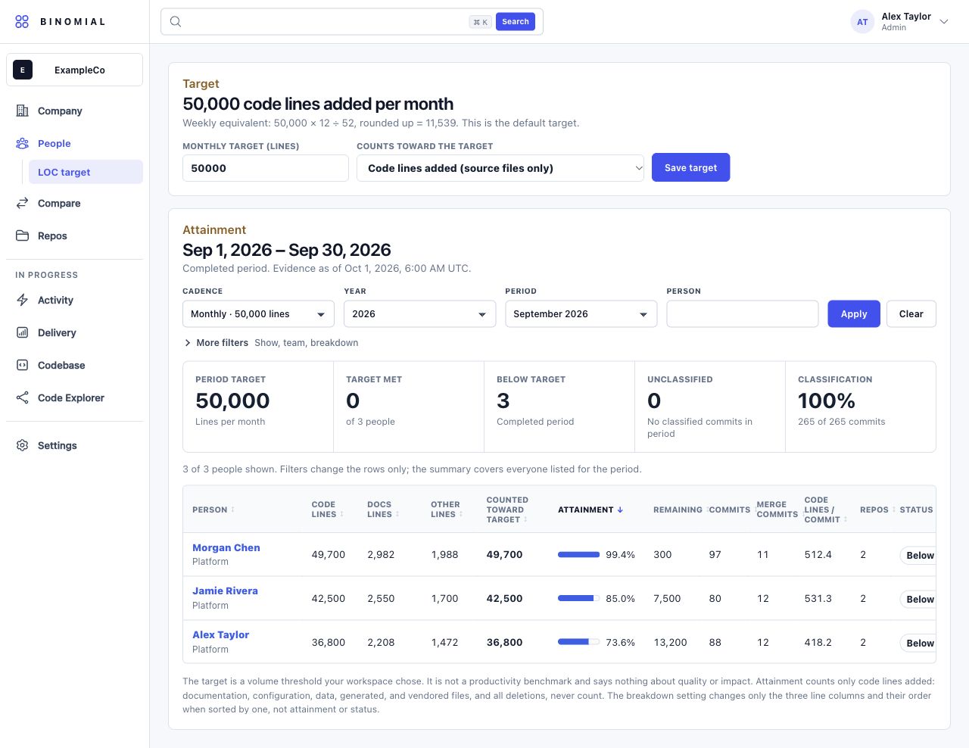Click the Below status badge for Alex Taylor

(919, 644)
